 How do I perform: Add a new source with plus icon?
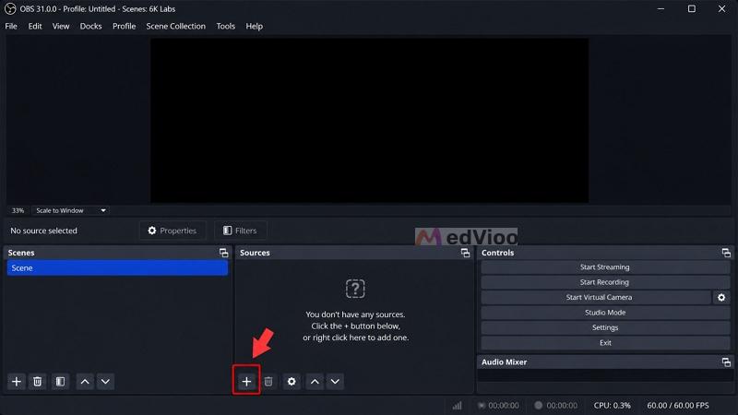(246, 382)
